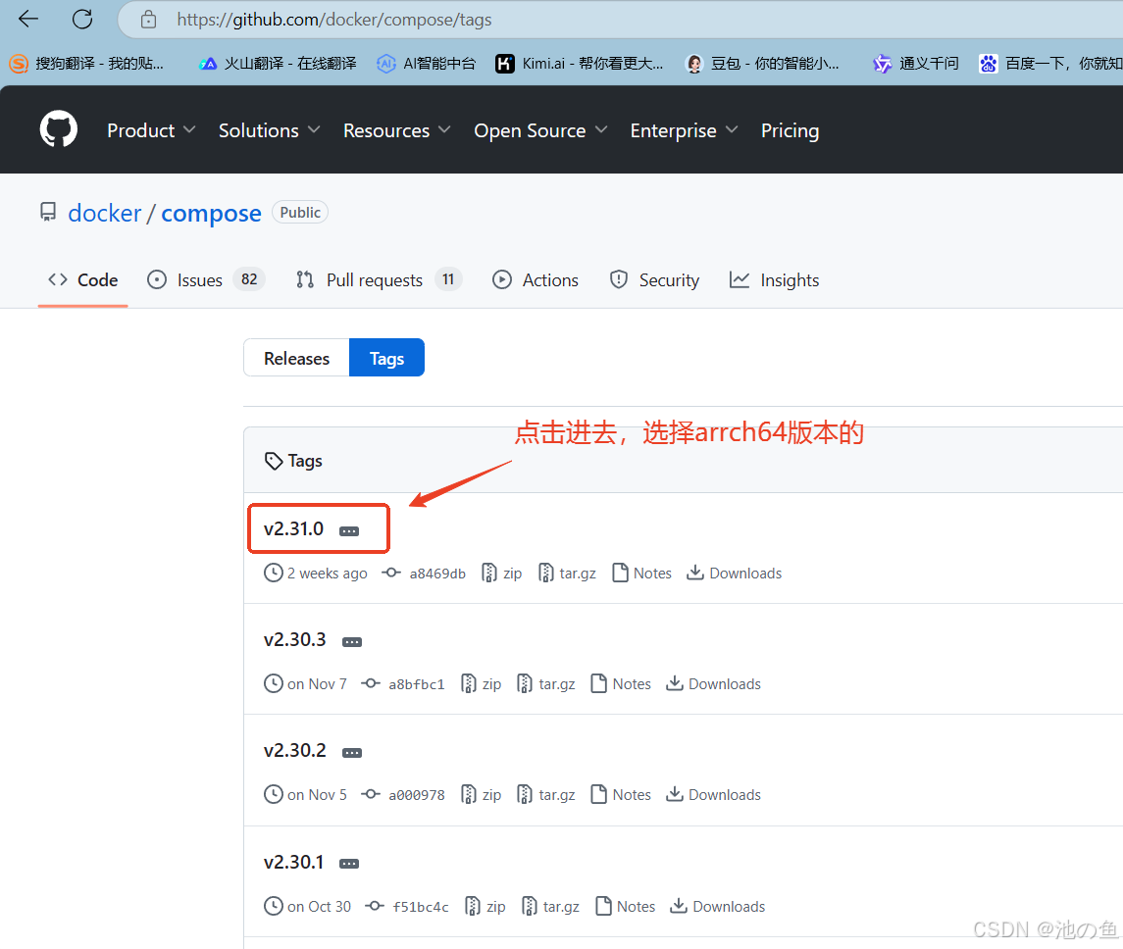This screenshot has width=1123, height=949.
Task: Open Downloads for v2.30.1
Action: pyautogui.click(x=718, y=907)
